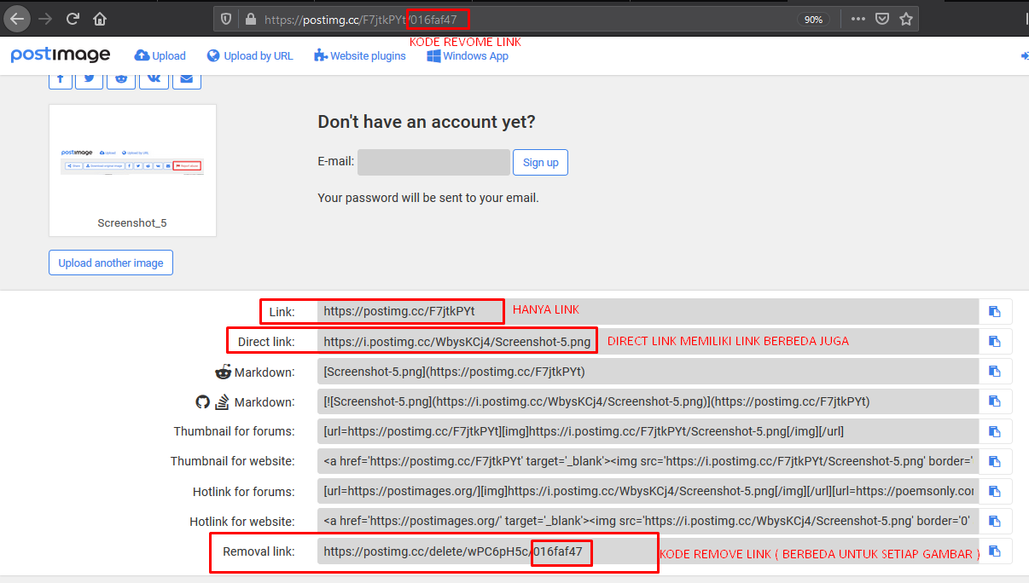The height and width of the screenshot is (583, 1029).
Task: Copy the Link field value
Action: pyautogui.click(x=994, y=312)
